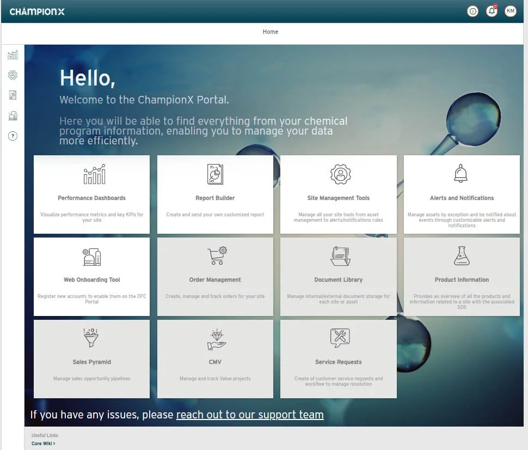Click the report document icon on Report Builder card
Screen dimensions: 528x450
215,174
